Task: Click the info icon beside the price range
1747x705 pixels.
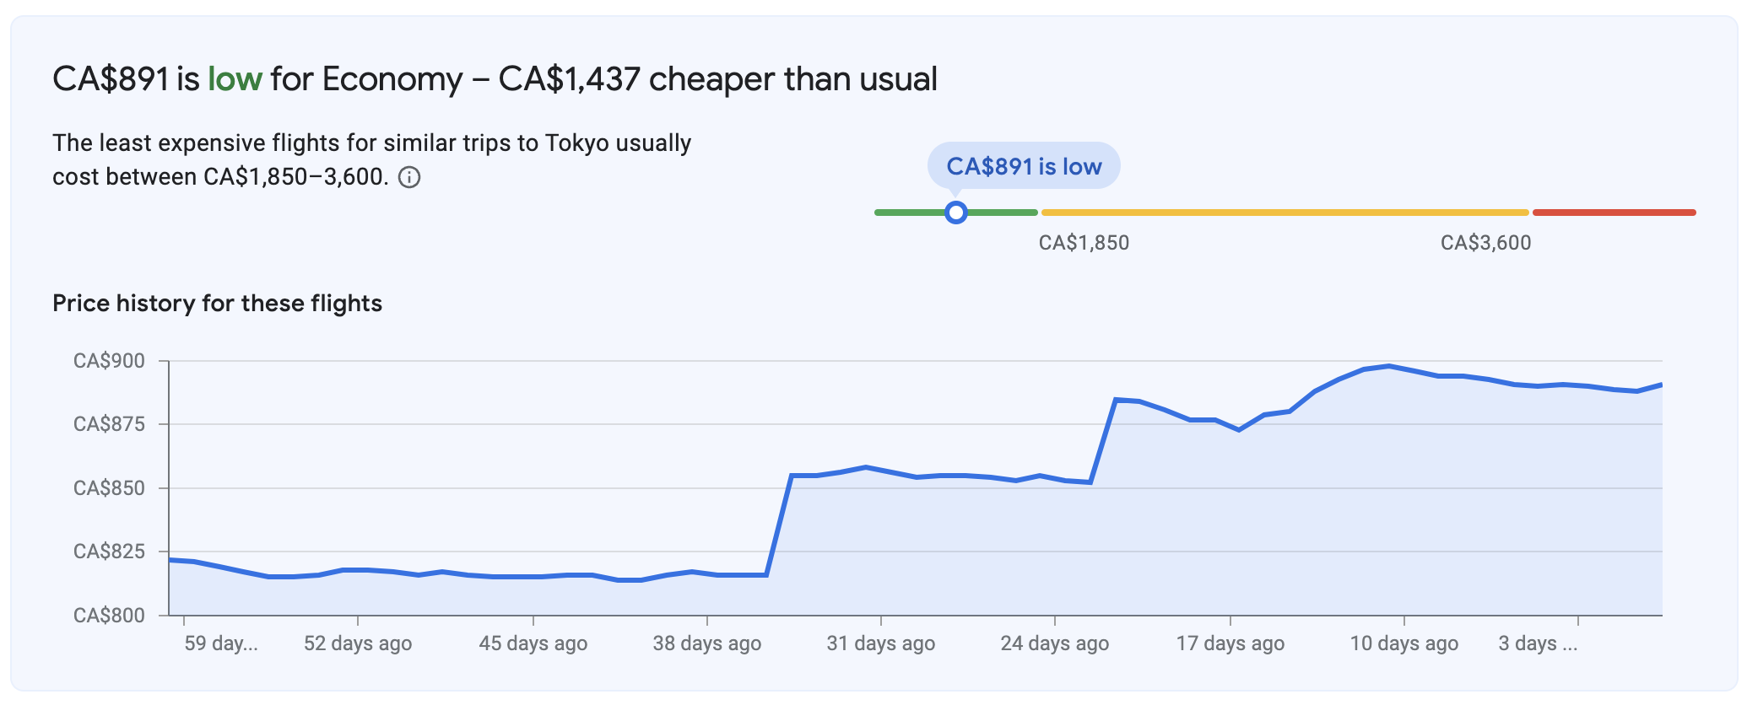Action: pyautogui.click(x=409, y=178)
